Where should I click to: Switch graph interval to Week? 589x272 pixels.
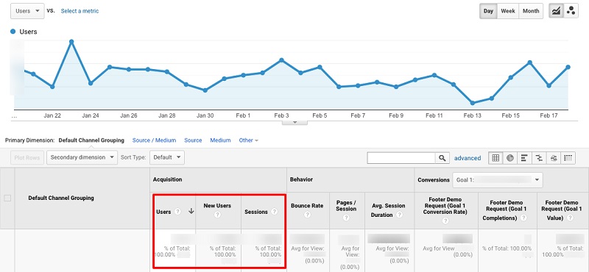tap(508, 11)
